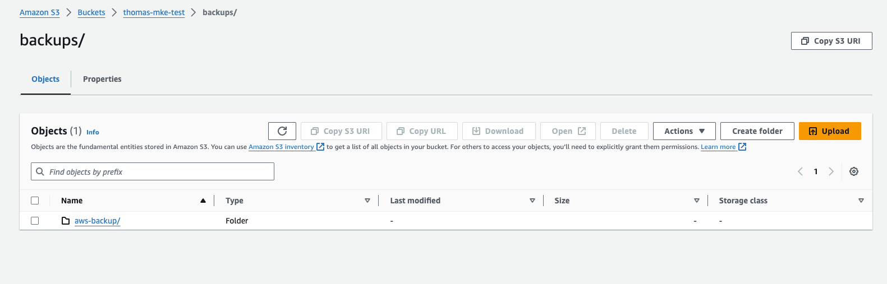This screenshot has height=284, width=887.
Task: Click the Last modified column header label
Action: click(x=415, y=201)
